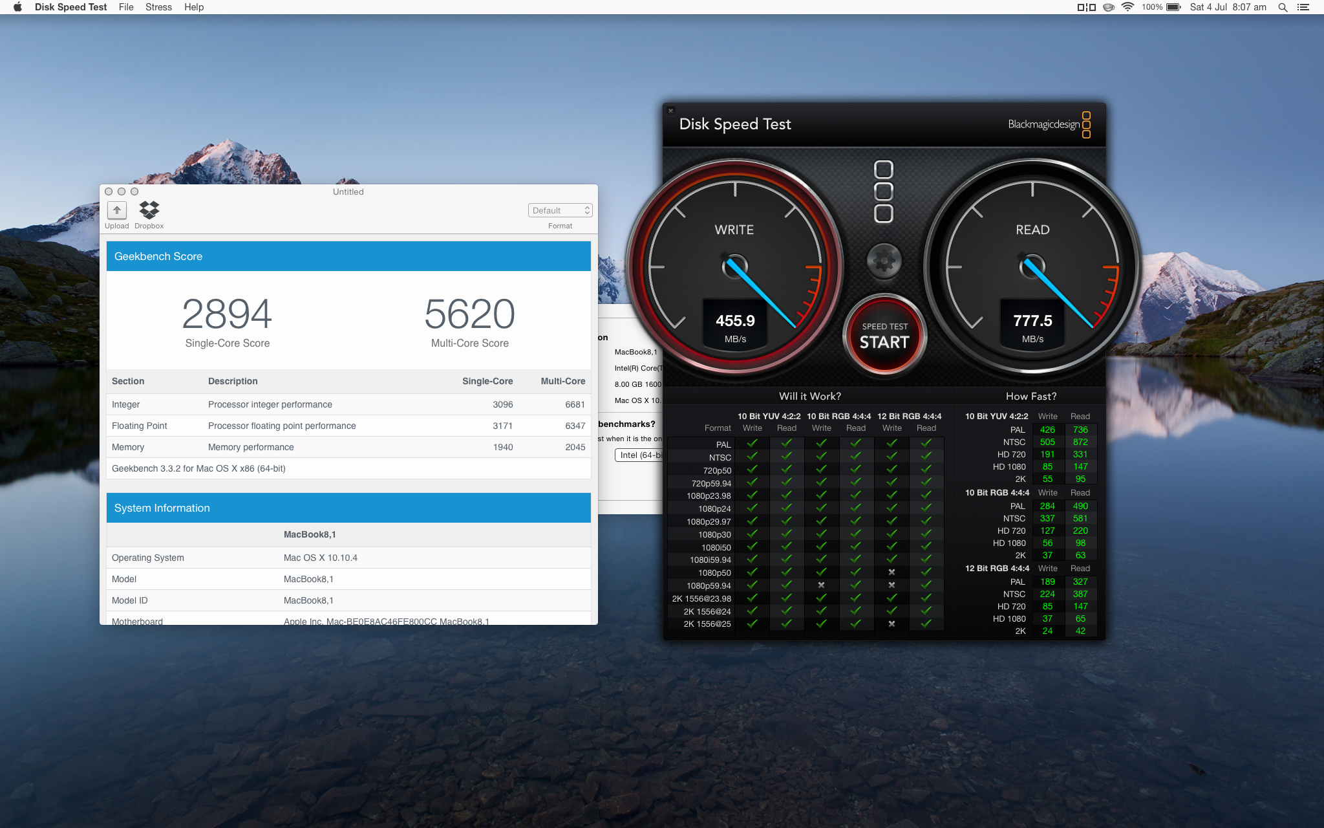Click the 1080p50 format row label
The image size is (1324, 828).
[714, 572]
